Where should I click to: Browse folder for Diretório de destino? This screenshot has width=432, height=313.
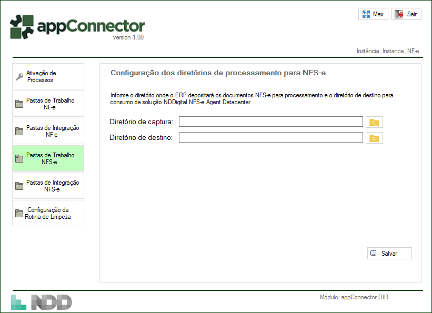pyautogui.click(x=374, y=138)
